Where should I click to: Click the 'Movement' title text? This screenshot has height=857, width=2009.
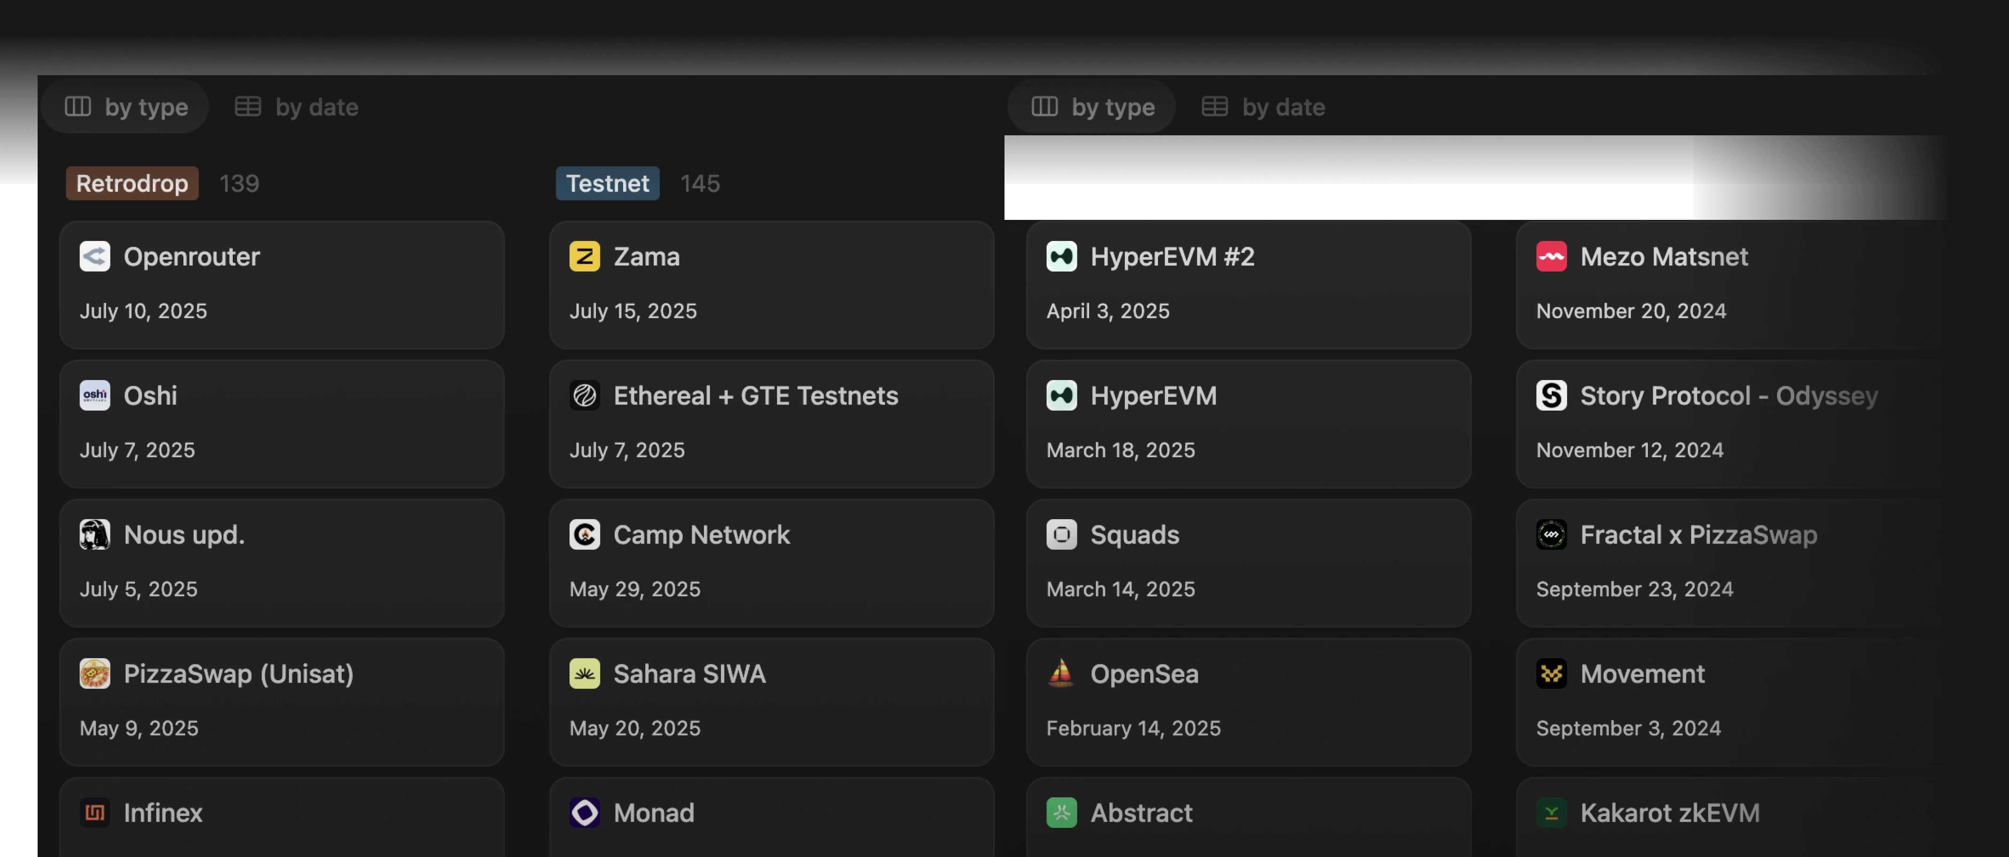point(1643,673)
